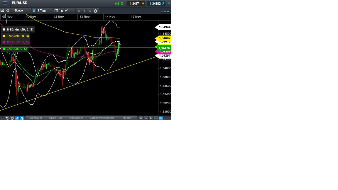Open the rightmost toolbar gear settings

(96, 11)
